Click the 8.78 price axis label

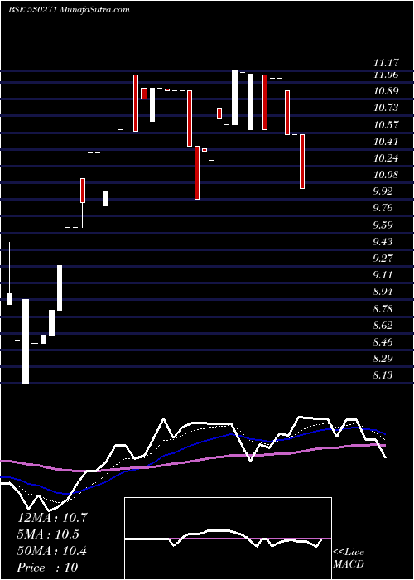[383, 308]
